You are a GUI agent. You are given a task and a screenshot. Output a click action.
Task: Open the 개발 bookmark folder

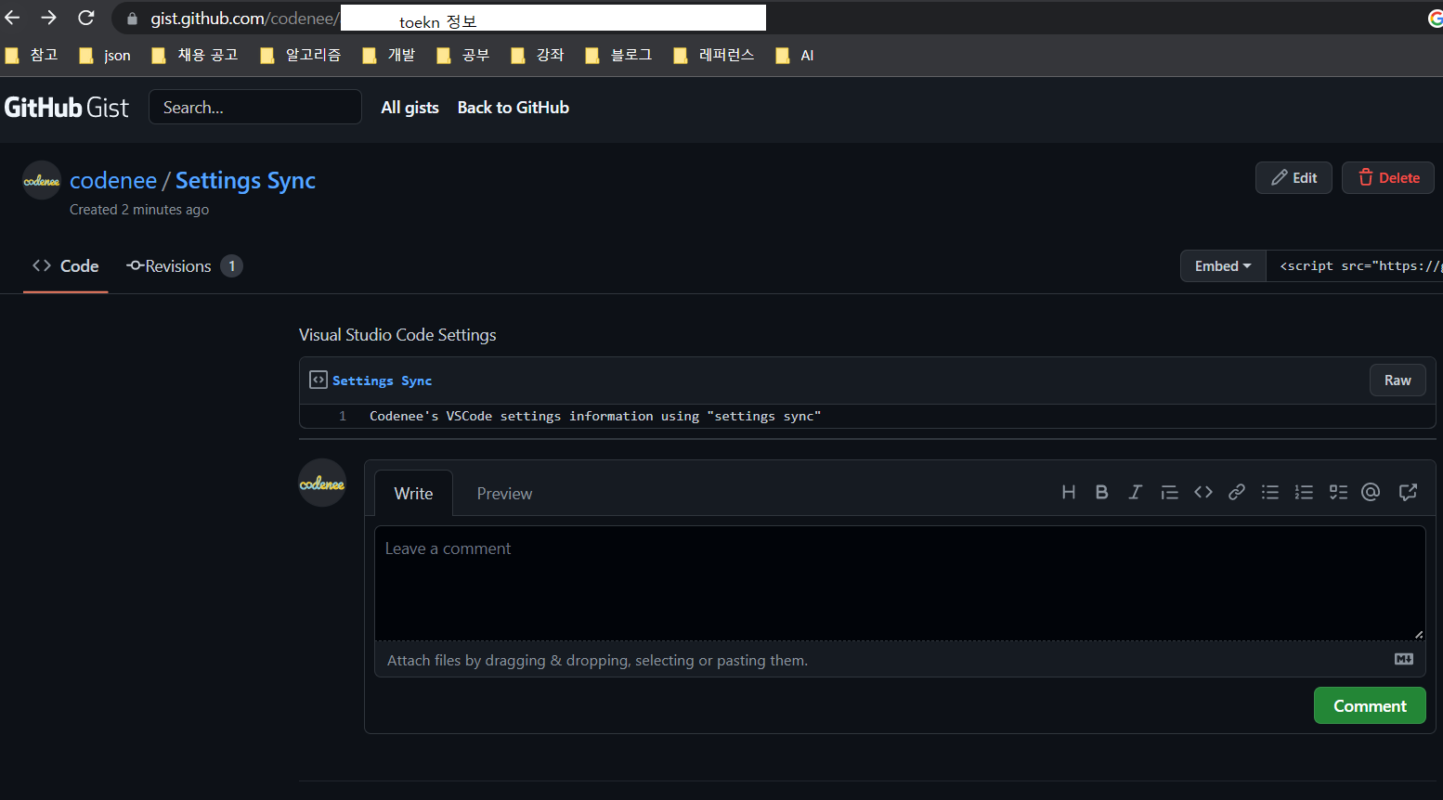389,56
